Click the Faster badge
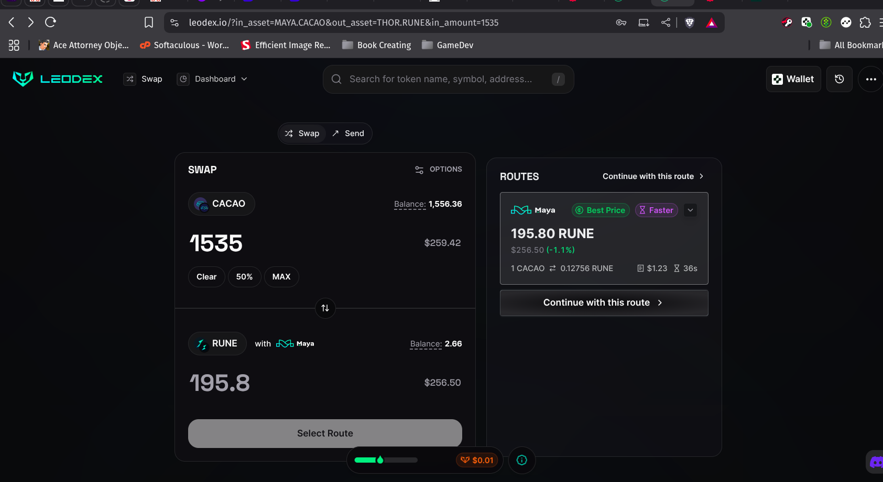 point(657,210)
